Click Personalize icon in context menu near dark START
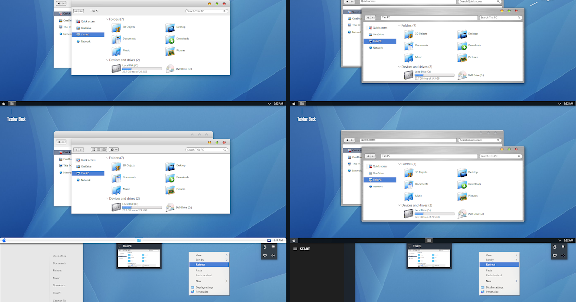 482,291
